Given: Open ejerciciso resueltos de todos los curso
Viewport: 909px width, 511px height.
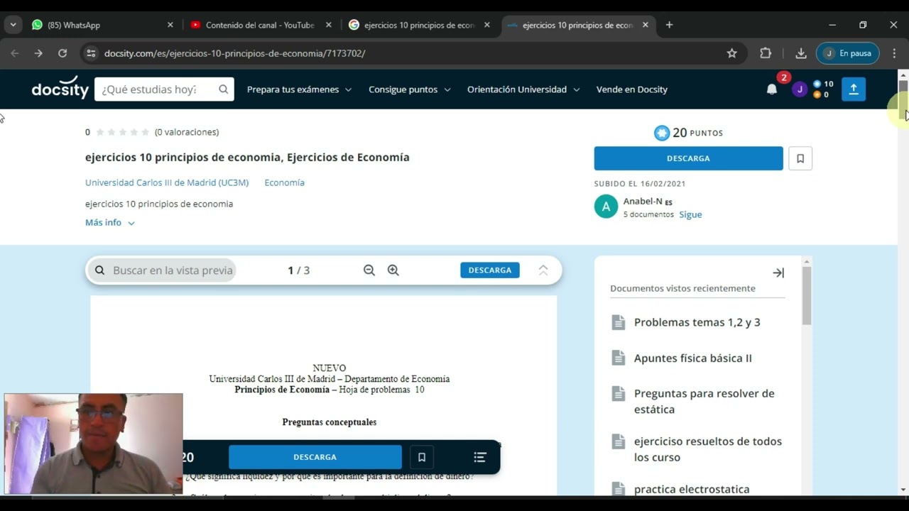Looking at the screenshot, I should tap(707, 449).
